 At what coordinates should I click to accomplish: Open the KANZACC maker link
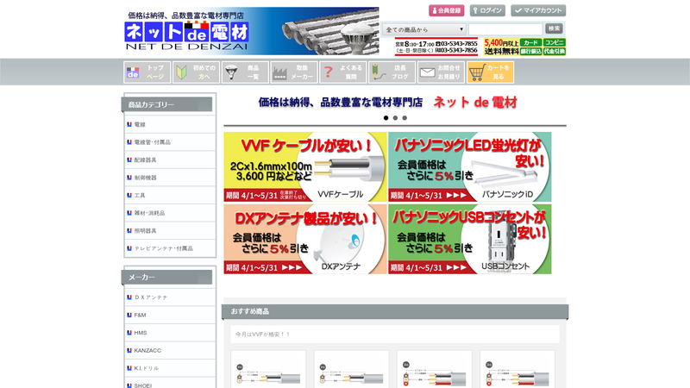pyautogui.click(x=170, y=351)
